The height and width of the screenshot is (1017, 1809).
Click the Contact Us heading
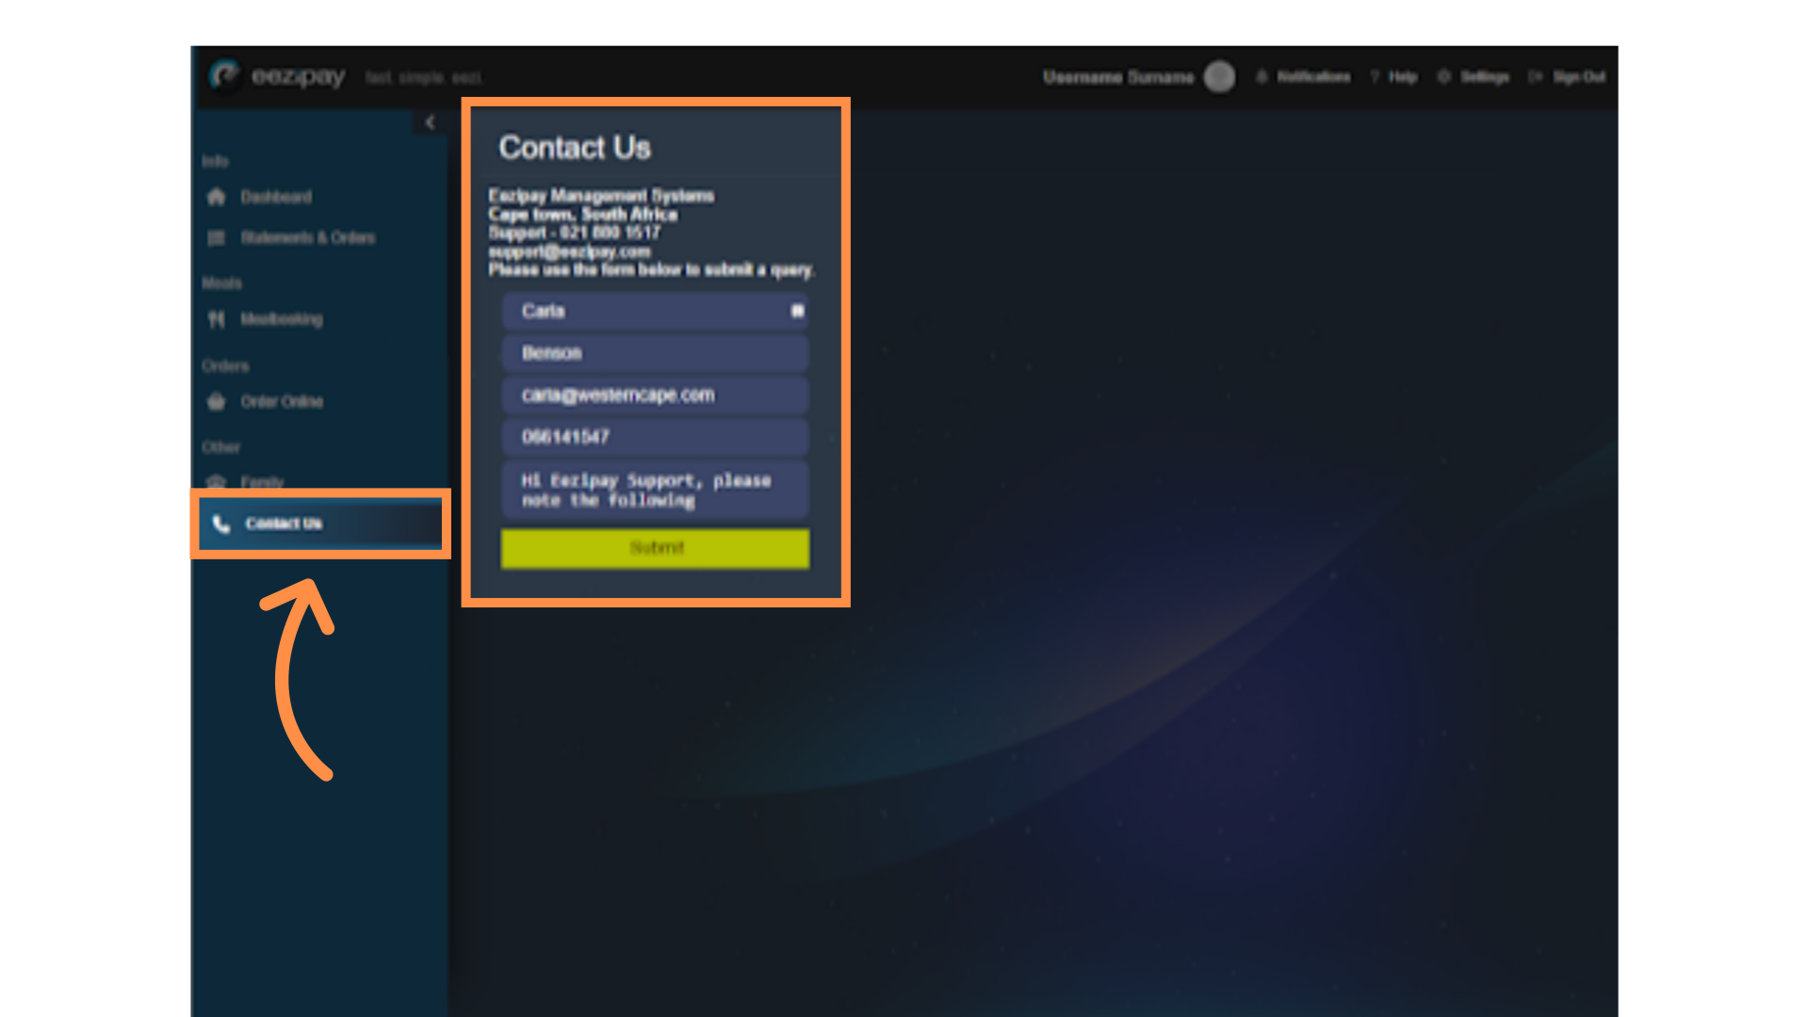[575, 148]
